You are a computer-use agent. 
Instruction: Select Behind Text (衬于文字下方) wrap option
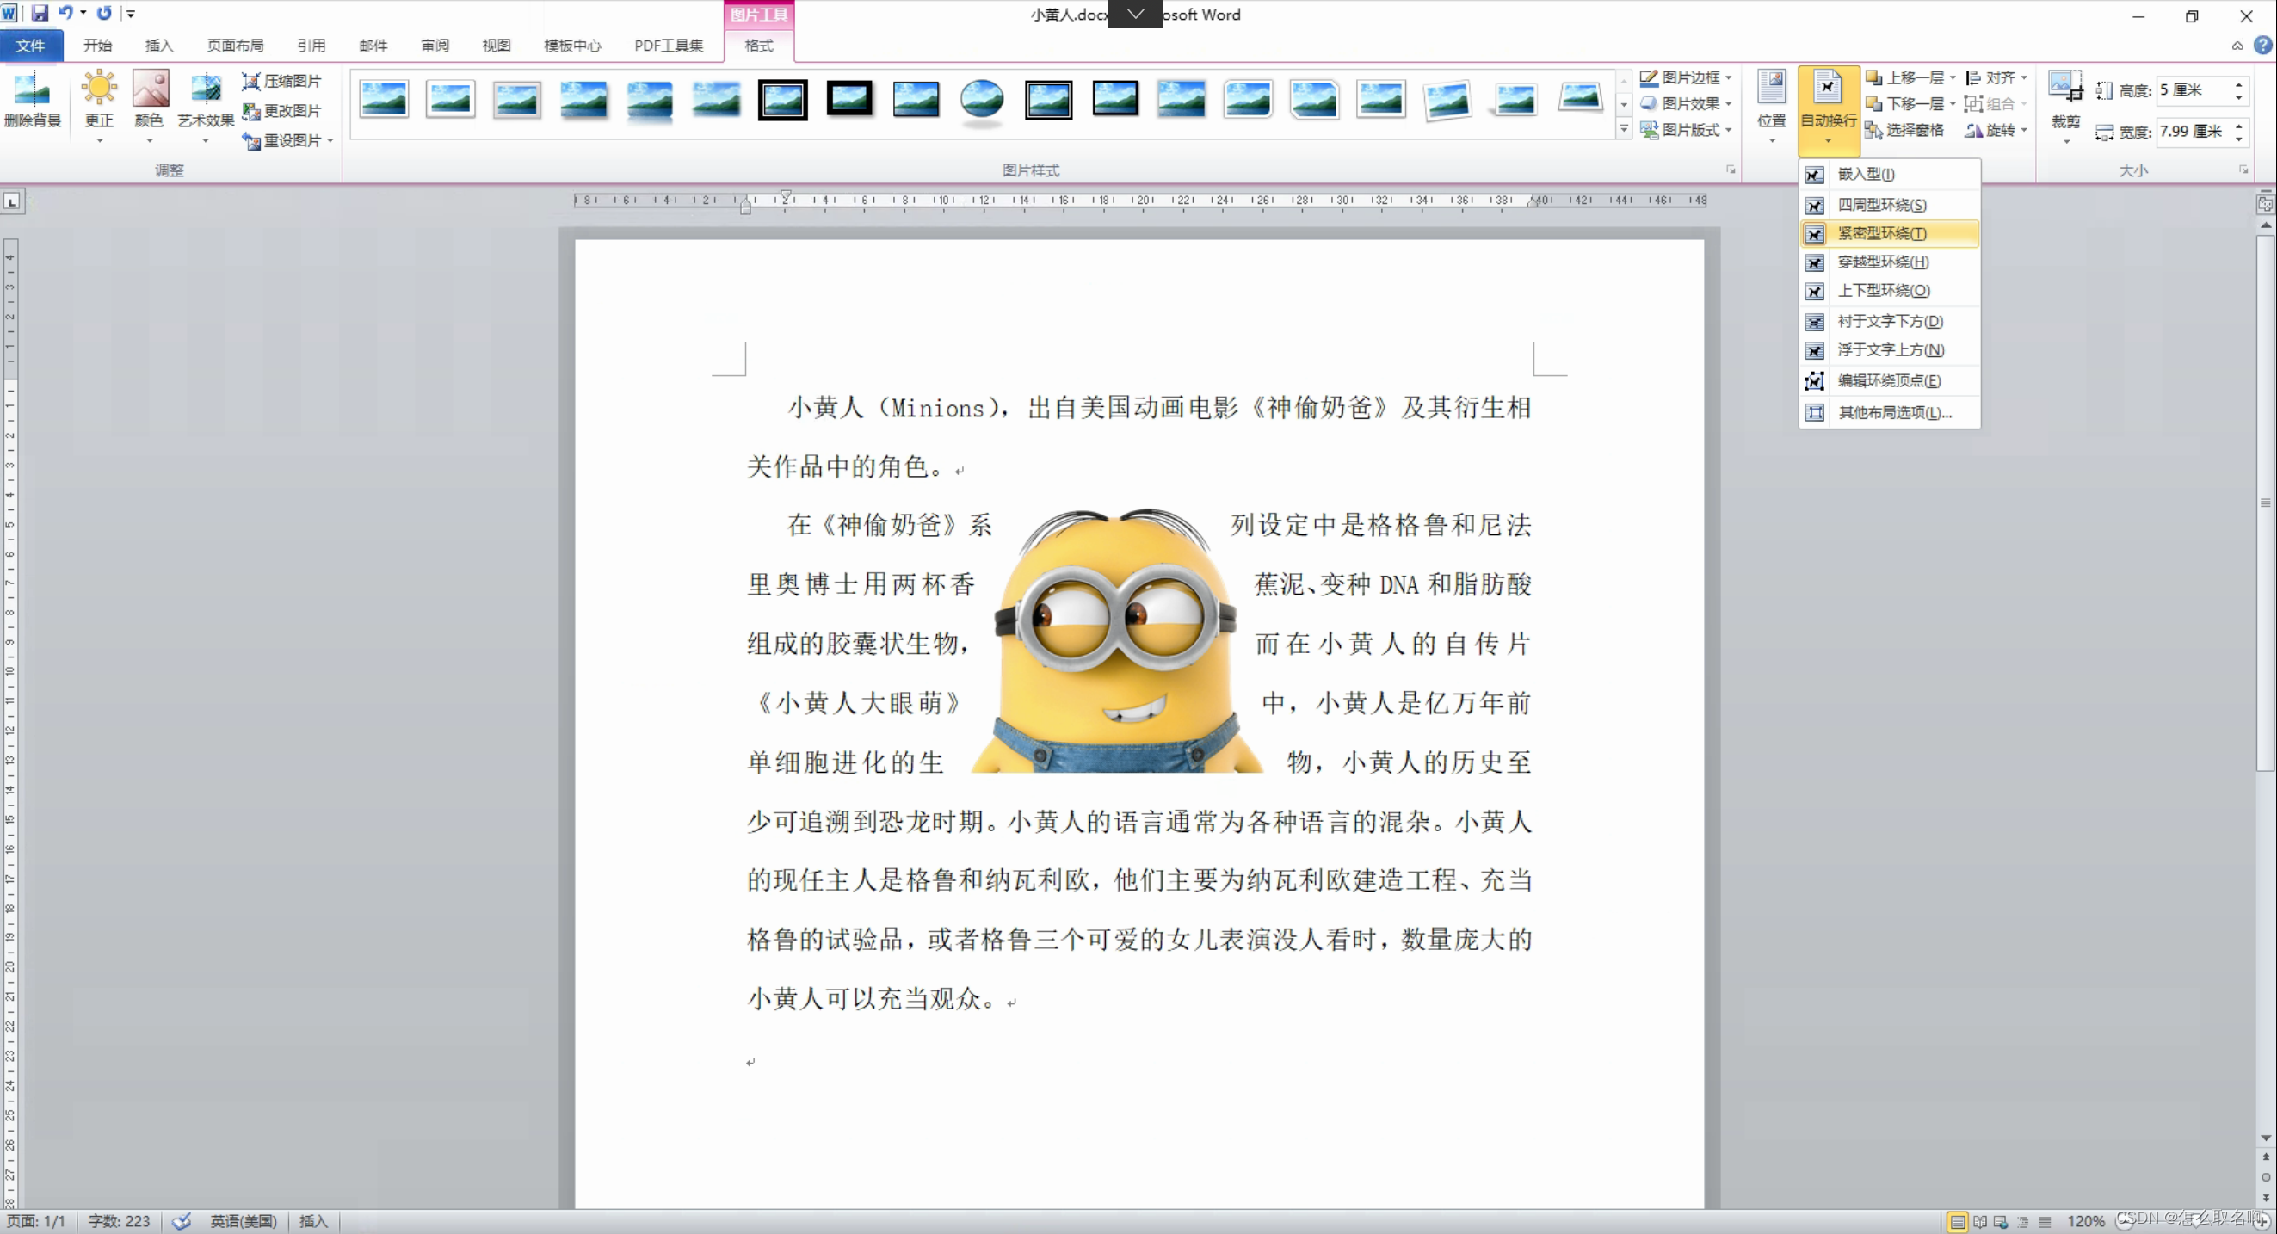click(1889, 321)
